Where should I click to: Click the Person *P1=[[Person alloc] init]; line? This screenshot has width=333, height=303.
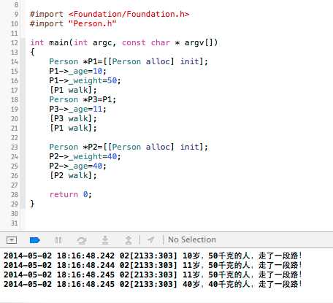pyautogui.click(x=129, y=61)
